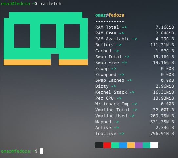Click the omar@fedora header text
The image size is (178, 158).
pyautogui.click(x=110, y=15)
